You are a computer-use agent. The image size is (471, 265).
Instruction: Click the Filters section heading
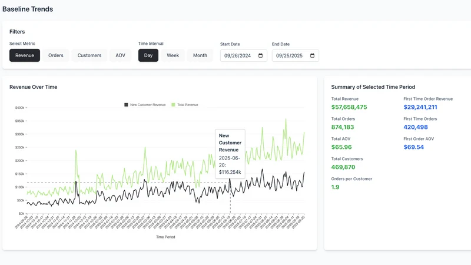[17, 32]
